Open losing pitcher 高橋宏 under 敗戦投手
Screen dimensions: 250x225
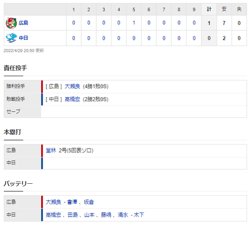point(72,99)
